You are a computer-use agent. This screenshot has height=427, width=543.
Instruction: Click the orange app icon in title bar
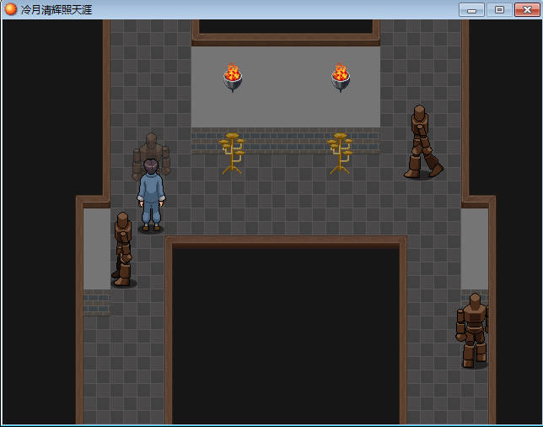coord(11,9)
